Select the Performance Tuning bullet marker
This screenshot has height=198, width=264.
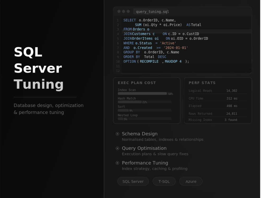117,163
